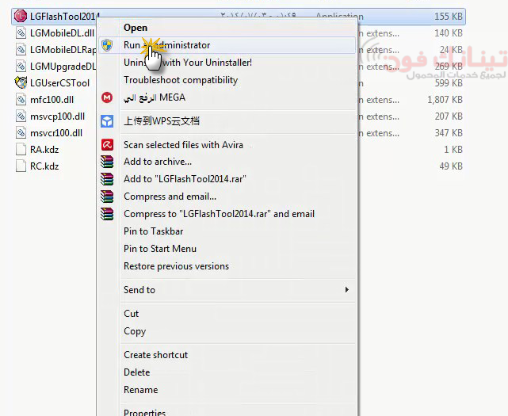Image resolution: width=508 pixels, height=416 pixels.
Task: Click the UAC shield icon in the menu
Action: coord(107,45)
